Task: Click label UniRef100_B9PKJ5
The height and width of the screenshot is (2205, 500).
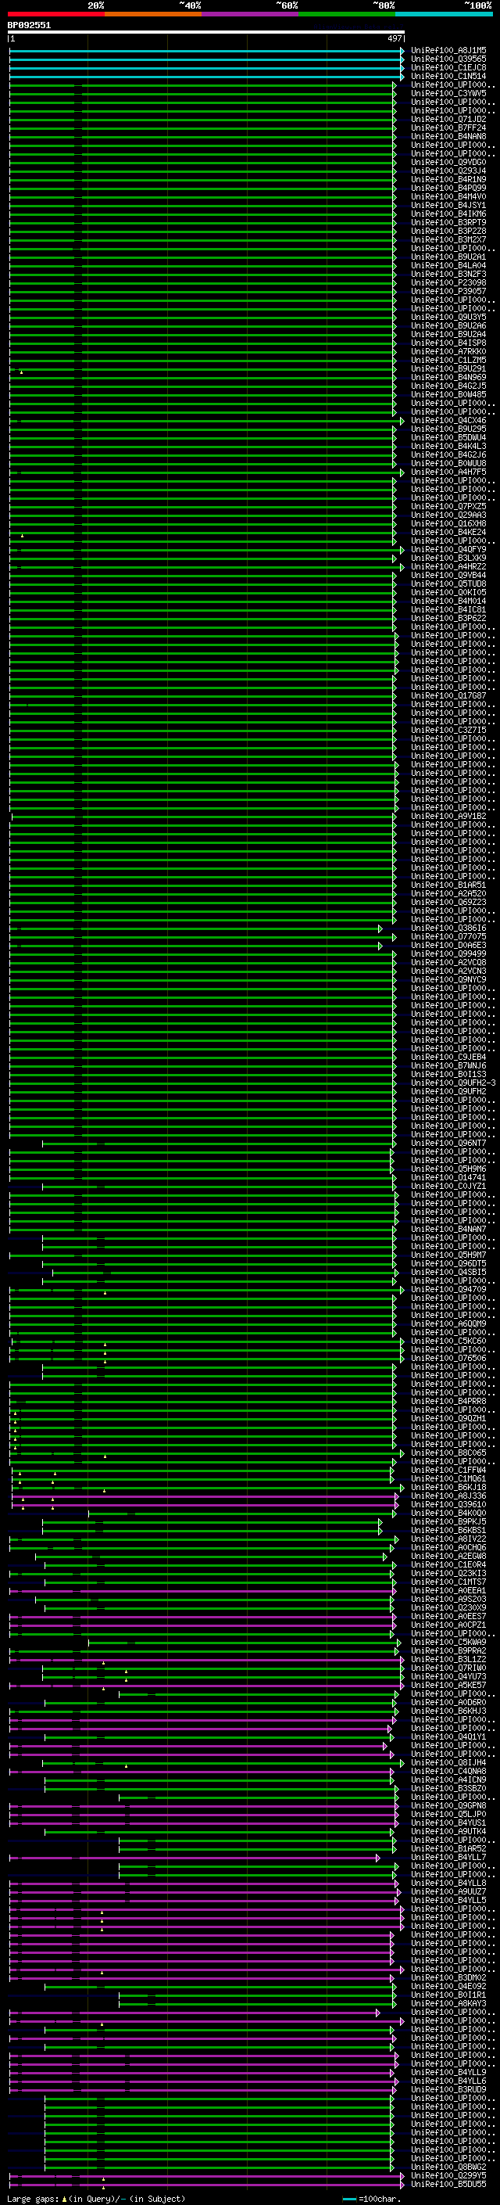Action: click(448, 1521)
